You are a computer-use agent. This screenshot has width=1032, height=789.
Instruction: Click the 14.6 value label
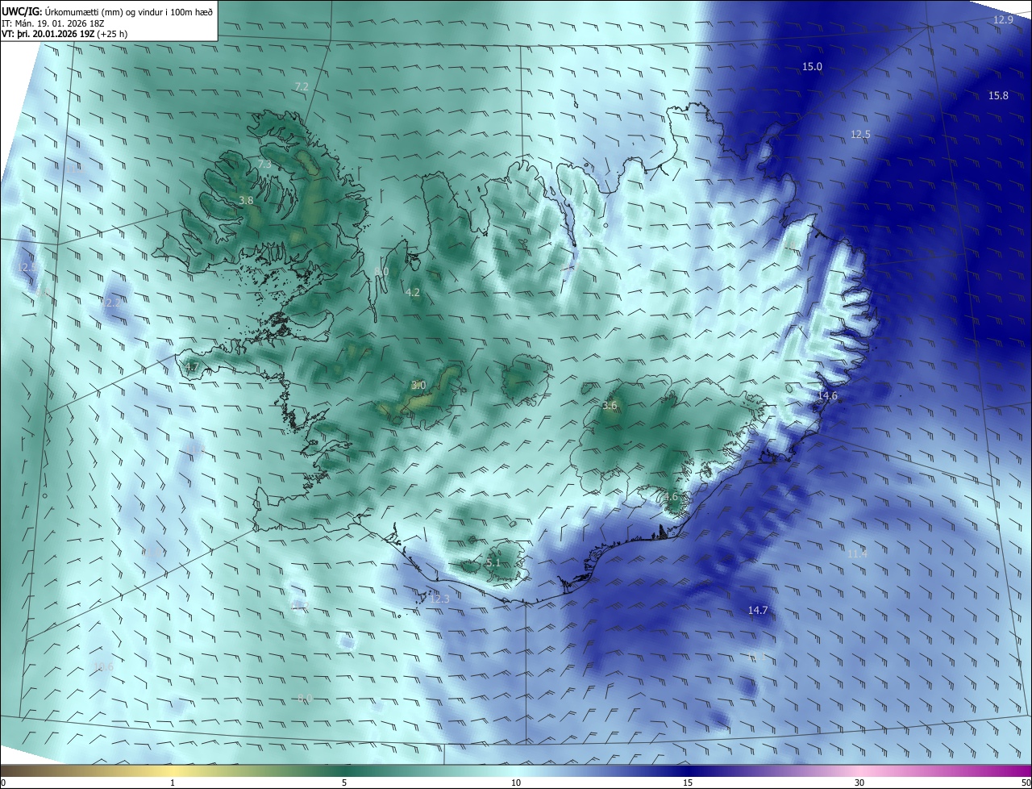tap(827, 396)
